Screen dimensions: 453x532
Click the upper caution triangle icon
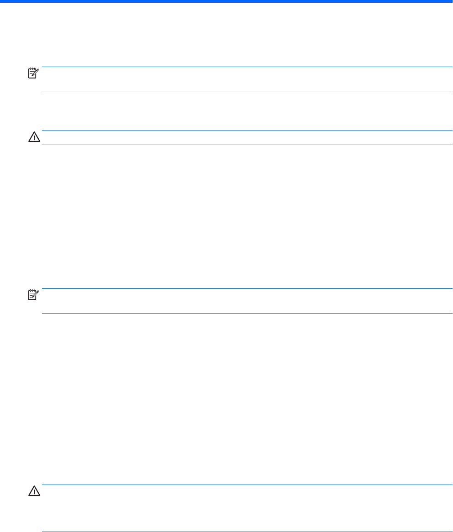tap(34, 137)
